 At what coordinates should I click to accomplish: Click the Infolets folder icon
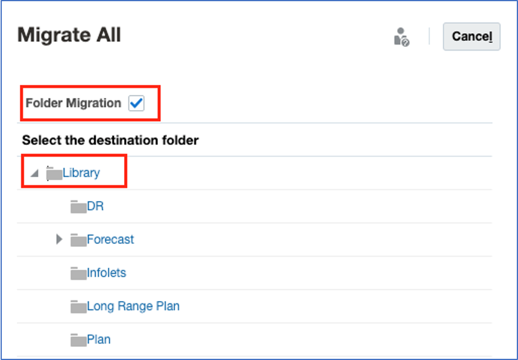(x=78, y=273)
